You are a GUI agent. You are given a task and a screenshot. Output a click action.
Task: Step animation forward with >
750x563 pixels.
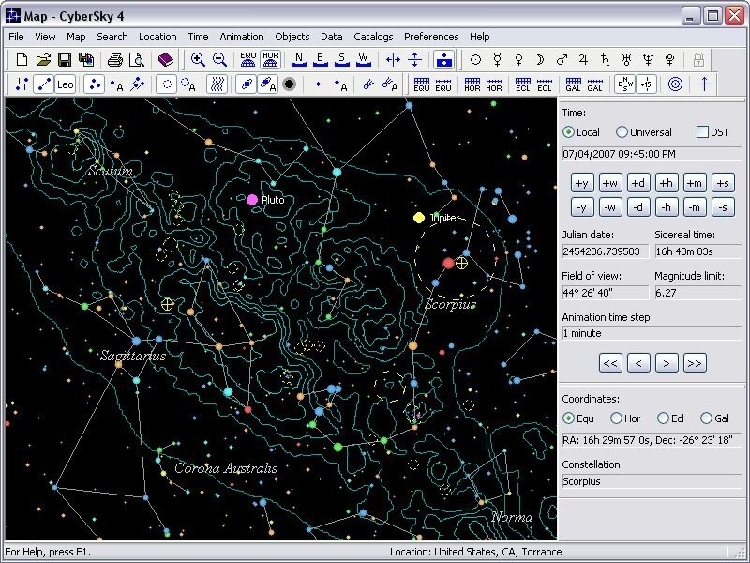click(667, 363)
